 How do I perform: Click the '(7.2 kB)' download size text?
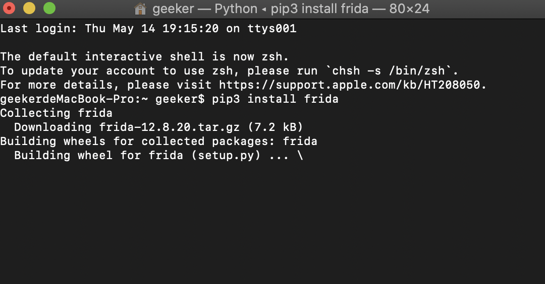(276, 127)
